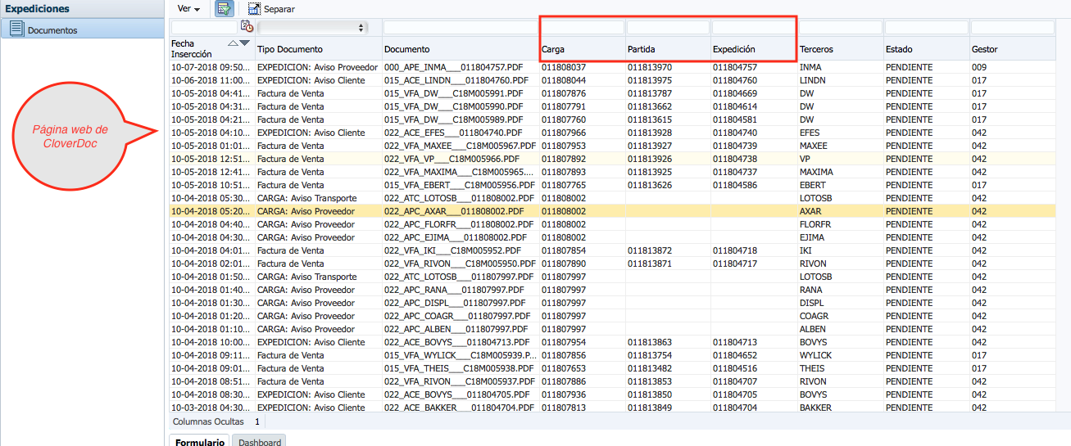Click the Carga column header

[553, 49]
